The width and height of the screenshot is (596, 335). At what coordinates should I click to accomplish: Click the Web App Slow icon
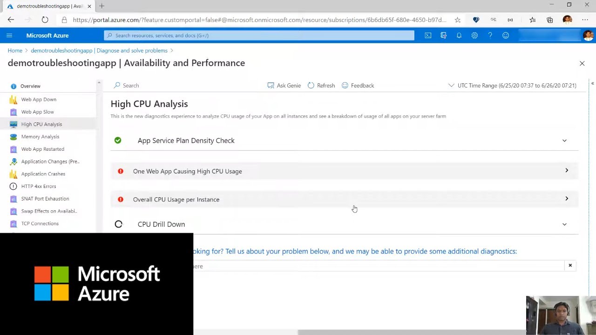point(14,112)
